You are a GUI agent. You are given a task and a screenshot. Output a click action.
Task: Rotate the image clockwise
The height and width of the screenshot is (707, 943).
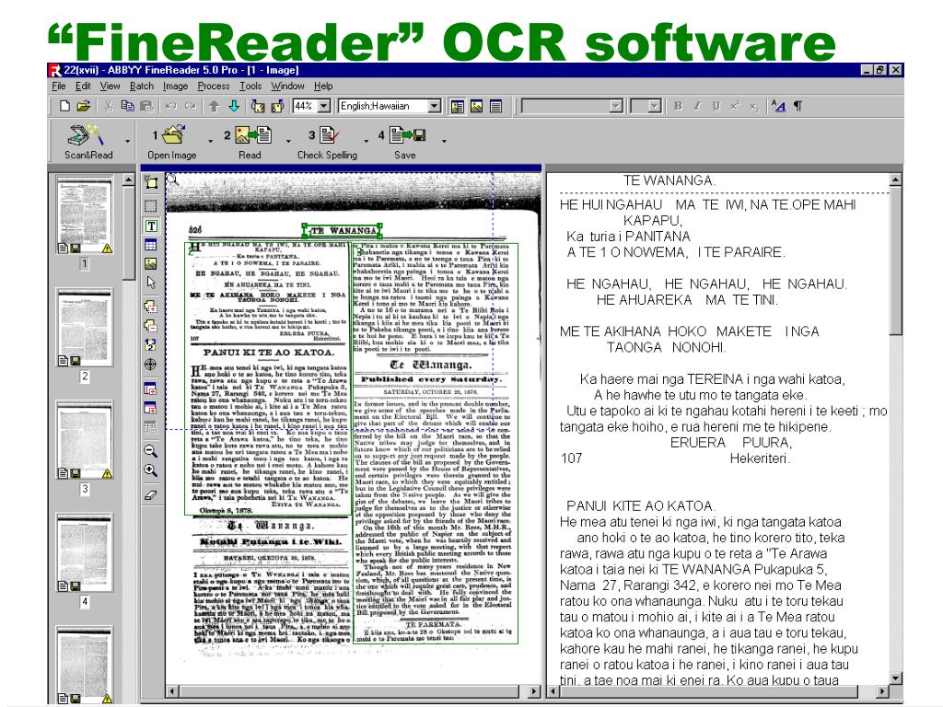click(x=277, y=107)
